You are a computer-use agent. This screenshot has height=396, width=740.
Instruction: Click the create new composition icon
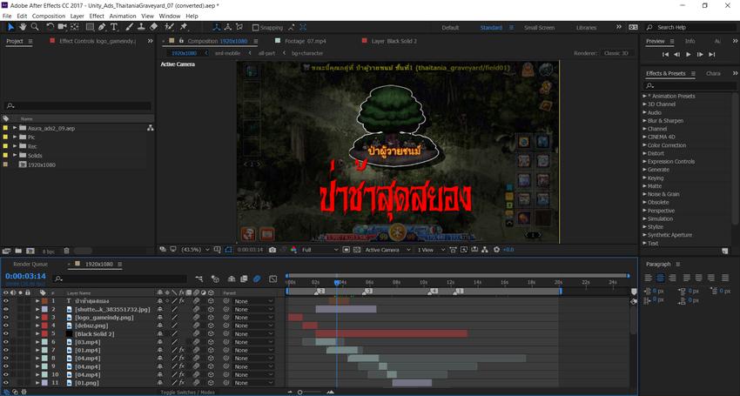click(x=30, y=252)
